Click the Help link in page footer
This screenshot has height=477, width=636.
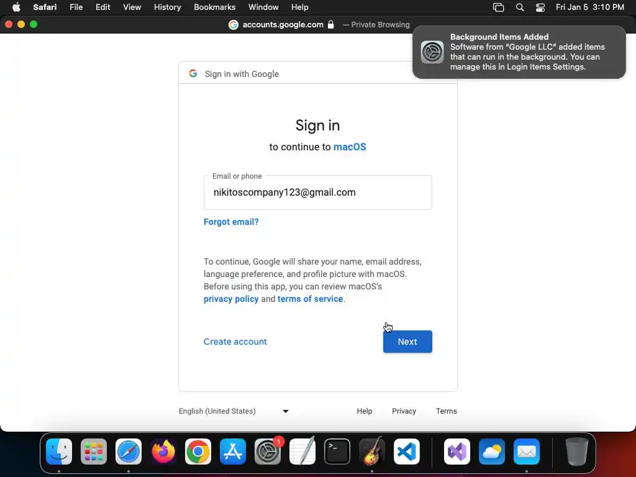[364, 411]
